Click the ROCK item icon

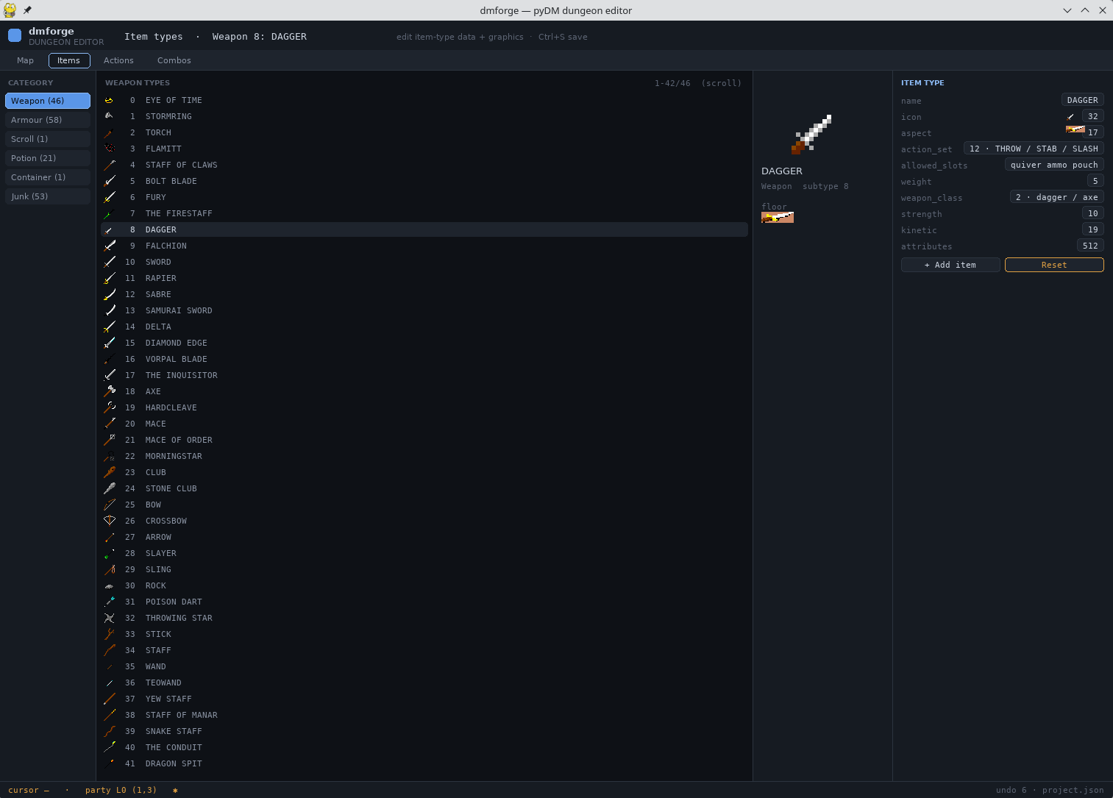pyautogui.click(x=110, y=585)
